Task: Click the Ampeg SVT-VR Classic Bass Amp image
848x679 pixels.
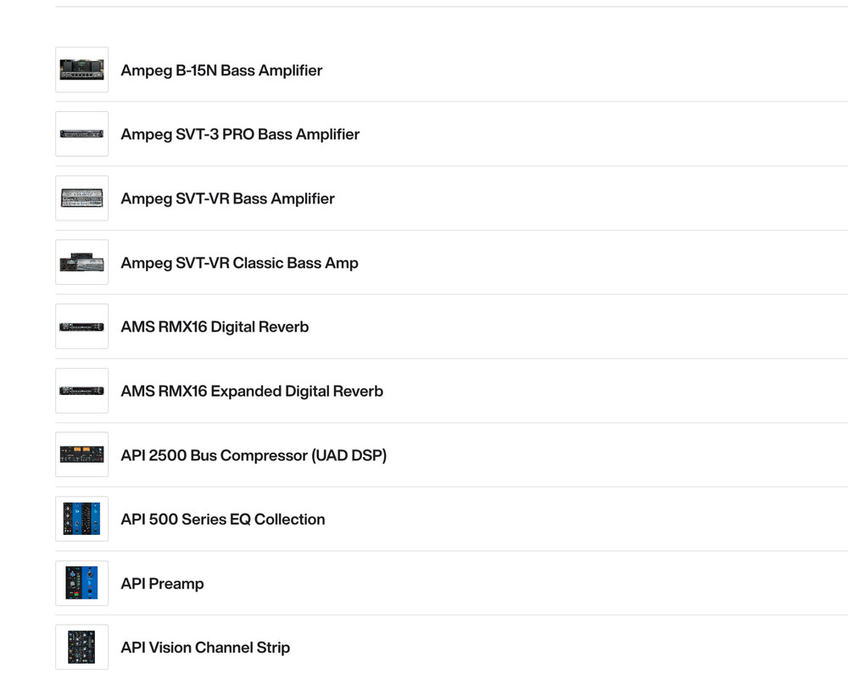Action: tap(81, 263)
